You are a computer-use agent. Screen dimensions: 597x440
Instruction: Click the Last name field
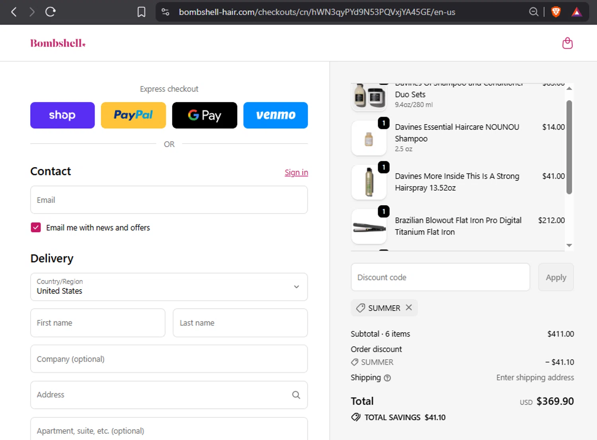[240, 323]
